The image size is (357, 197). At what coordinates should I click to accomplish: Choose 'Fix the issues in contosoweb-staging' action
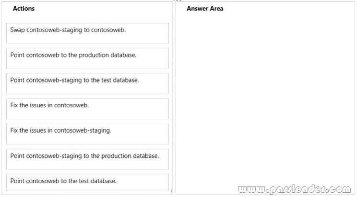click(87, 134)
